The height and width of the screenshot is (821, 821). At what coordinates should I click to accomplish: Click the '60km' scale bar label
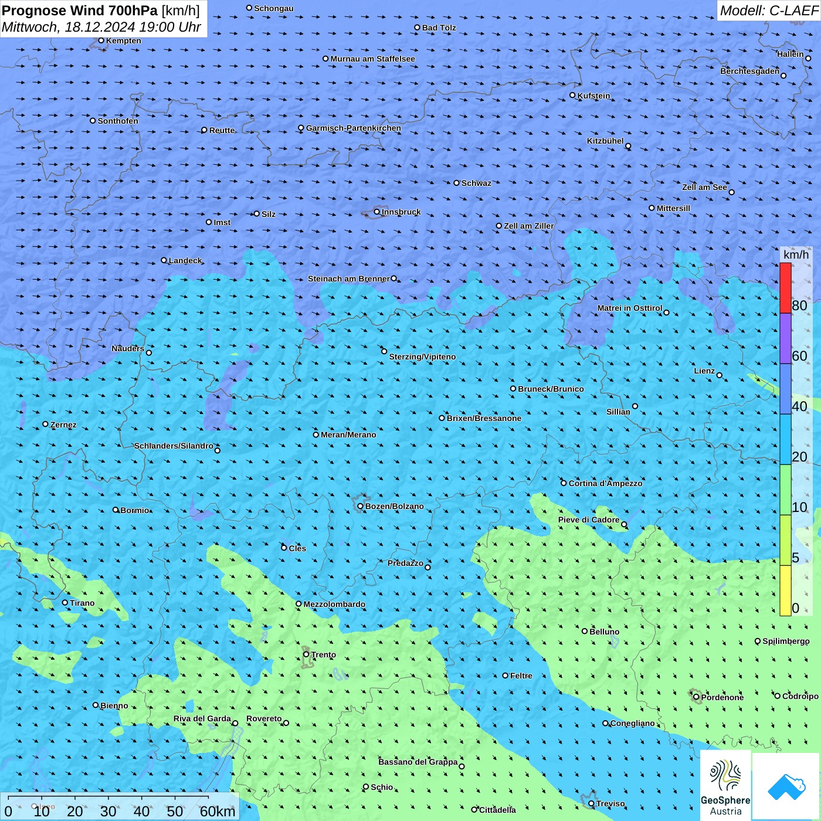218,811
